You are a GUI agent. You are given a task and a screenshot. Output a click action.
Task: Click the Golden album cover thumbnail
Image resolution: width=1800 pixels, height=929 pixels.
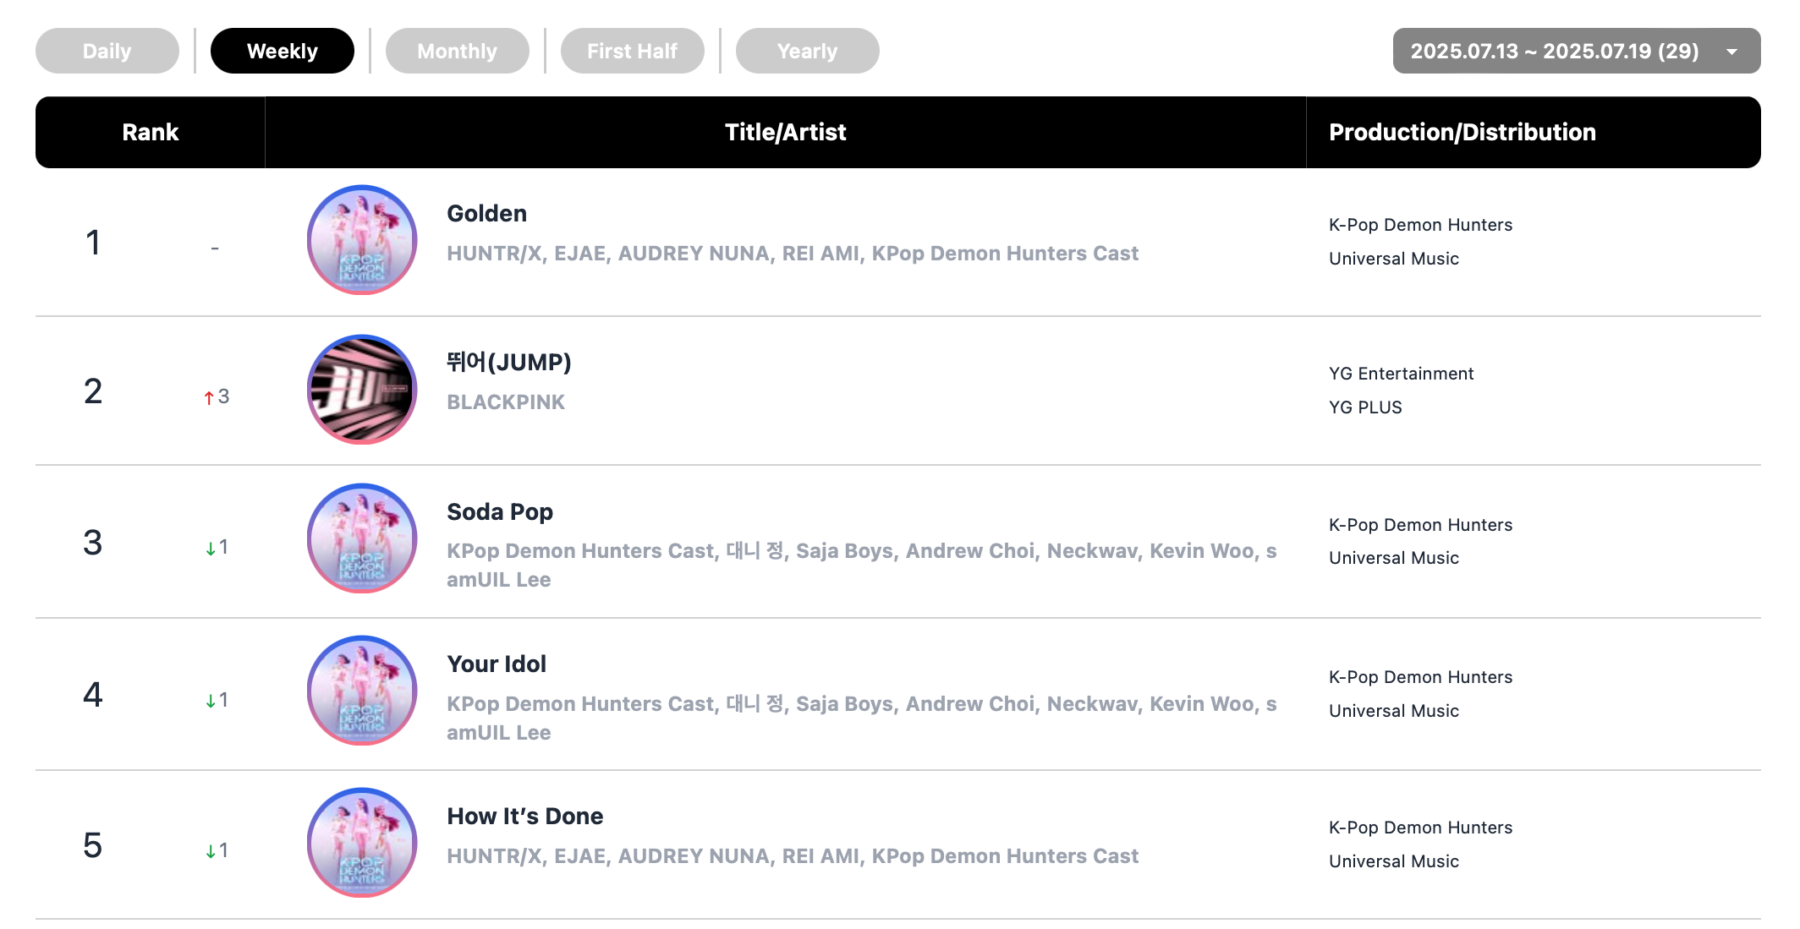362,241
